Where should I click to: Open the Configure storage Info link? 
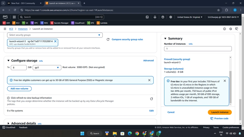click(41, 61)
